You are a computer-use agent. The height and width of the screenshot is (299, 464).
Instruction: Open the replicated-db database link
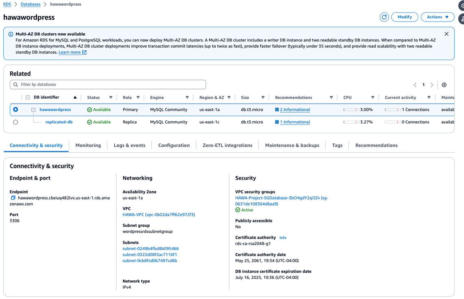59,122
